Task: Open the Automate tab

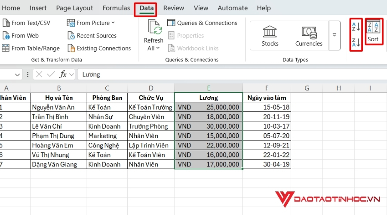Action: pos(233,8)
